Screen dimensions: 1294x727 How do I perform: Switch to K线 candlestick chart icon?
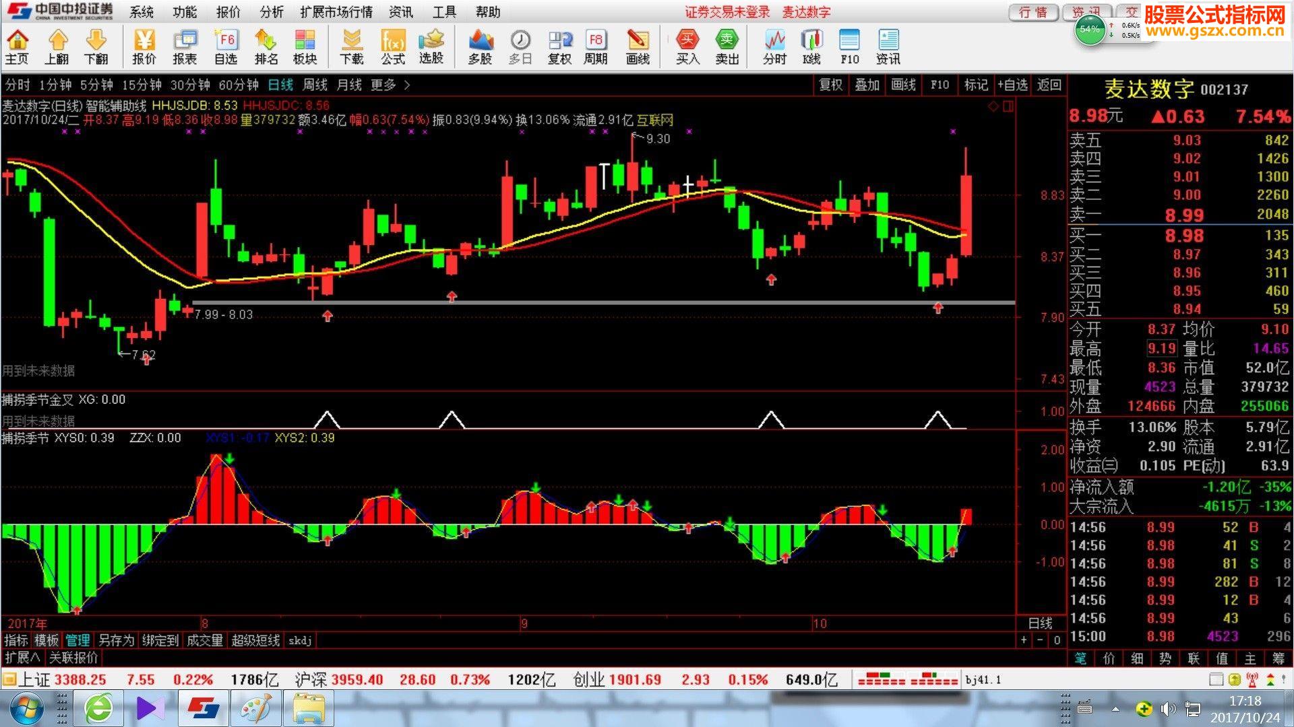click(x=811, y=47)
